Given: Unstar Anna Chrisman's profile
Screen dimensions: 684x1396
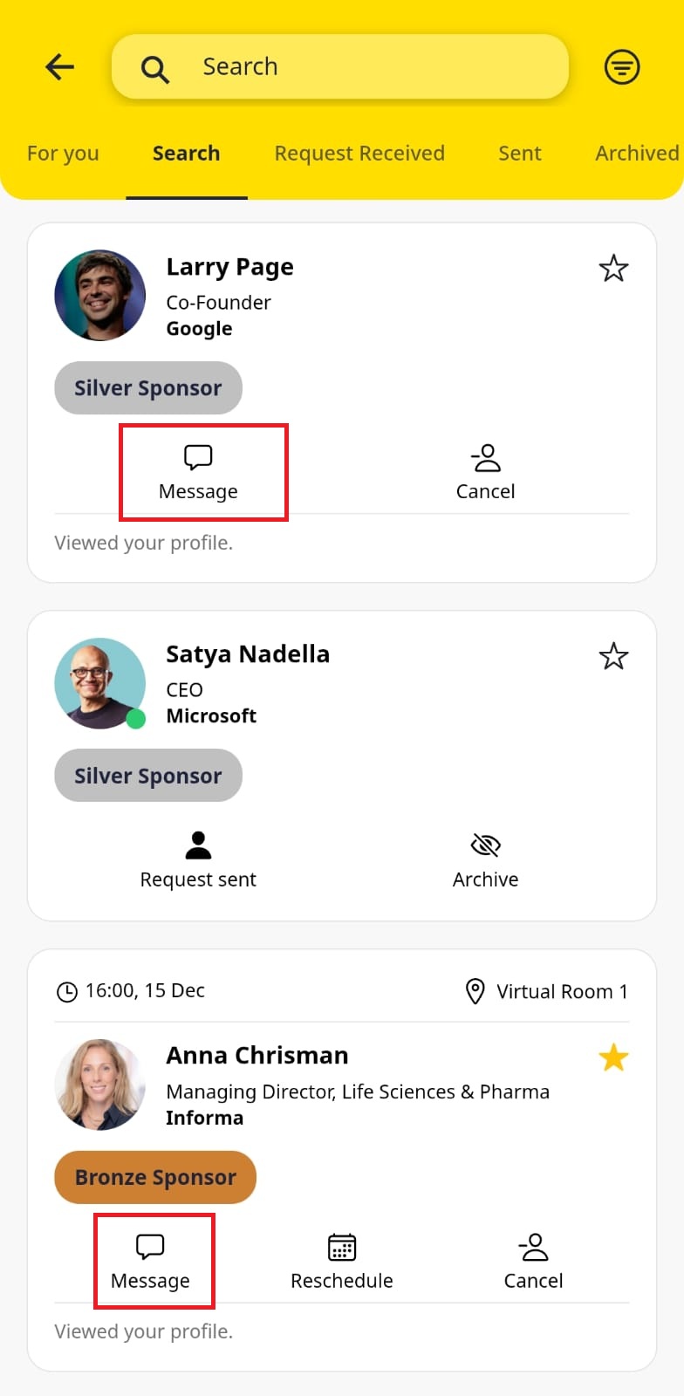Looking at the screenshot, I should point(613,1057).
